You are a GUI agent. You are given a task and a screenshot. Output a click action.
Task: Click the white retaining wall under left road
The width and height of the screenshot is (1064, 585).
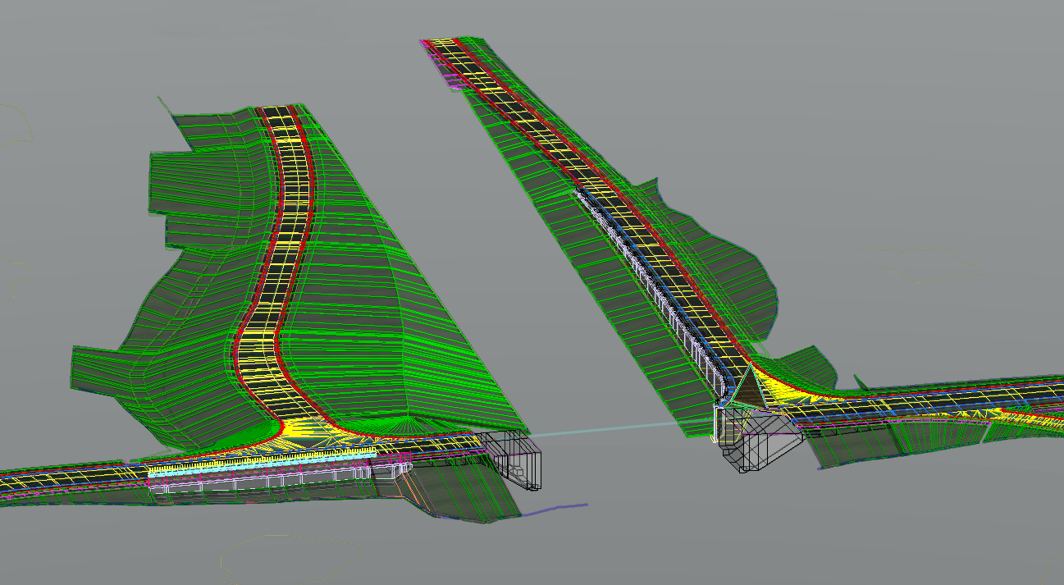(x=246, y=484)
